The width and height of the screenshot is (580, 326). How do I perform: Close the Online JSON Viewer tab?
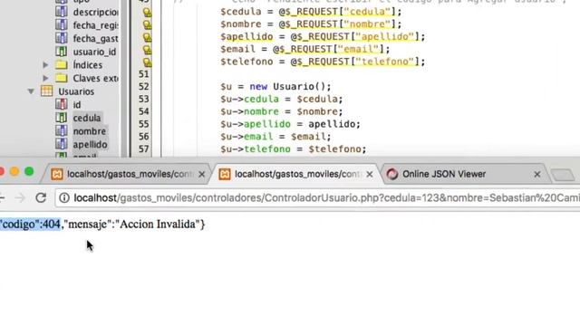[537, 174]
